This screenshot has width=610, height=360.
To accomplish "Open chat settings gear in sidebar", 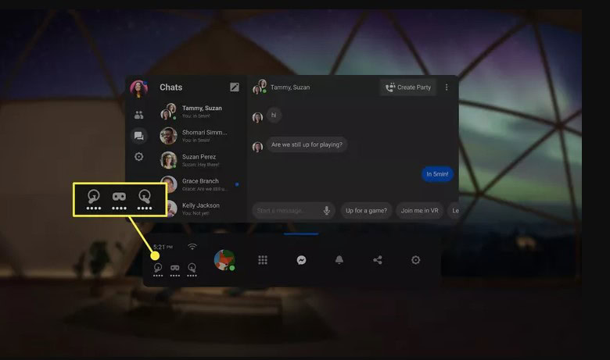I will (x=139, y=156).
